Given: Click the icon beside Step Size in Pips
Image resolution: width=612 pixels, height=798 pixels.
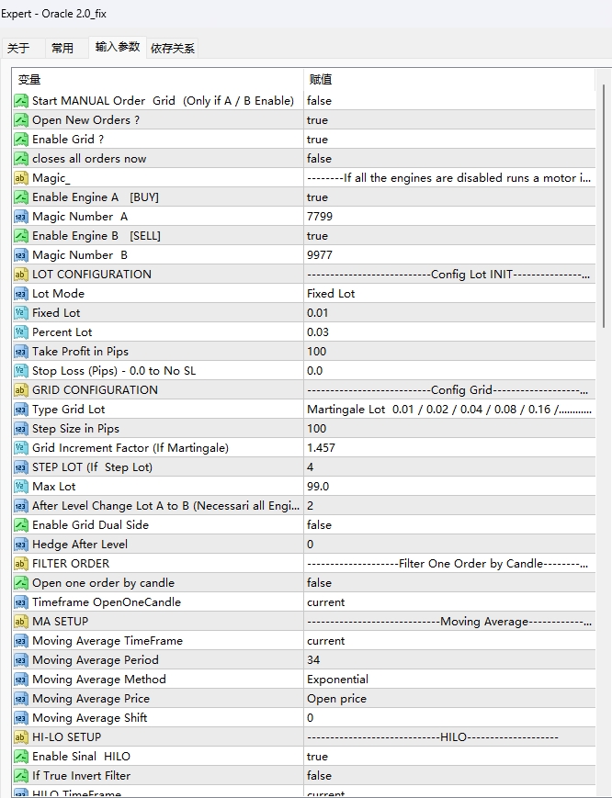Looking at the screenshot, I should click(21, 429).
